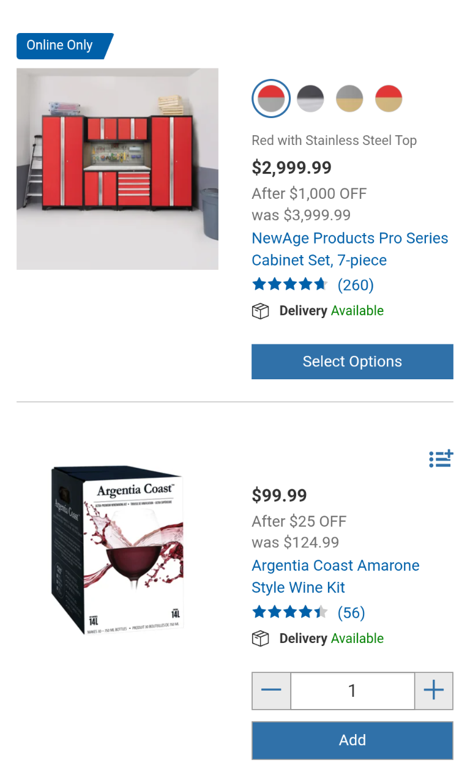This screenshot has height=780, width=470.
Task: View the 260 cabinet set reviews
Action: 356,285
